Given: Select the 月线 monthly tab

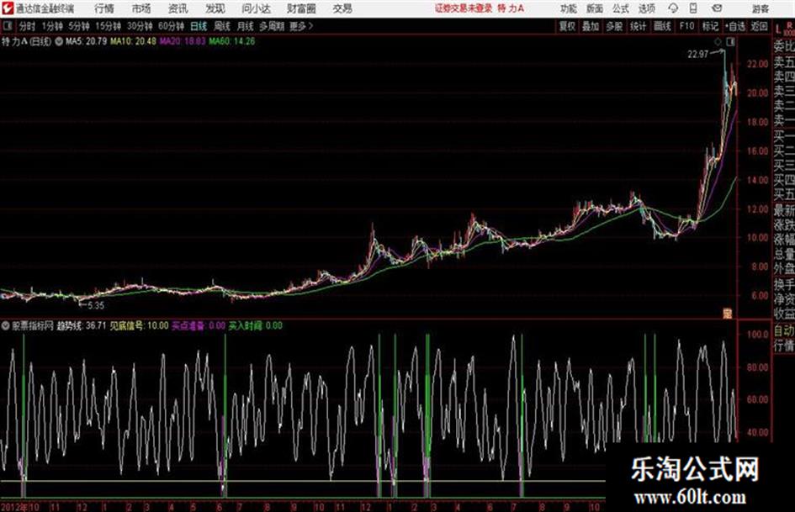Looking at the screenshot, I should click(246, 26).
